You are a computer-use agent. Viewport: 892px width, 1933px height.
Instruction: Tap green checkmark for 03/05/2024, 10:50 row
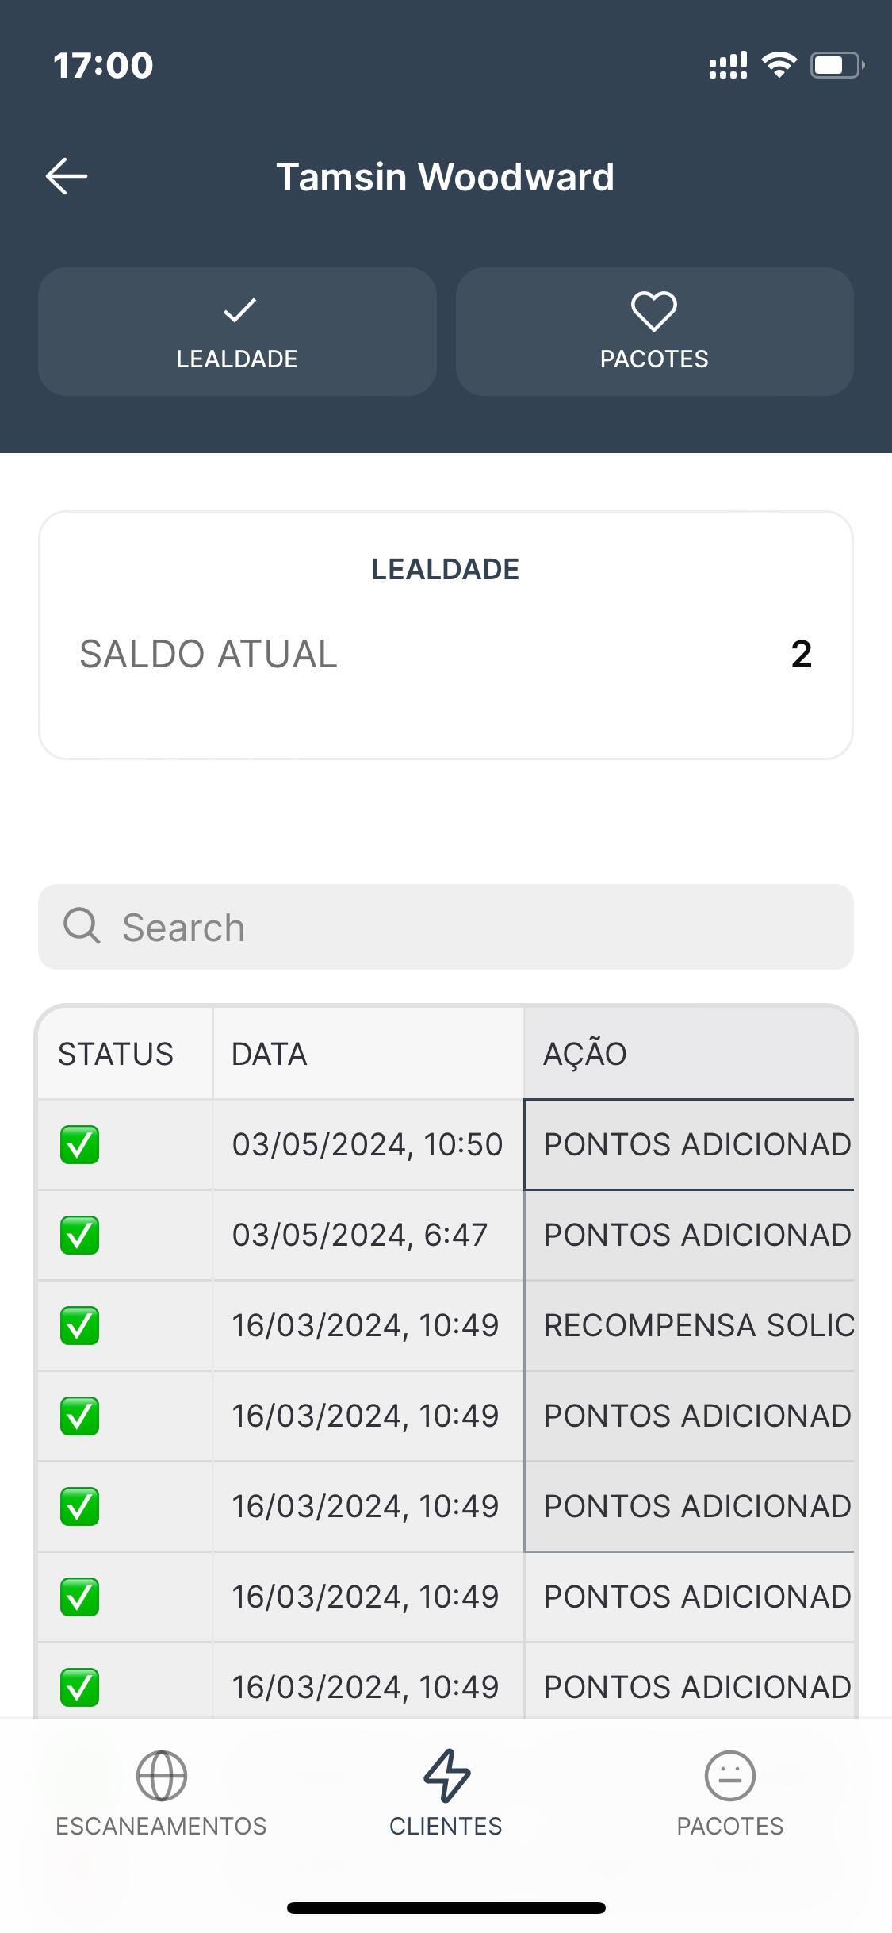(80, 1144)
